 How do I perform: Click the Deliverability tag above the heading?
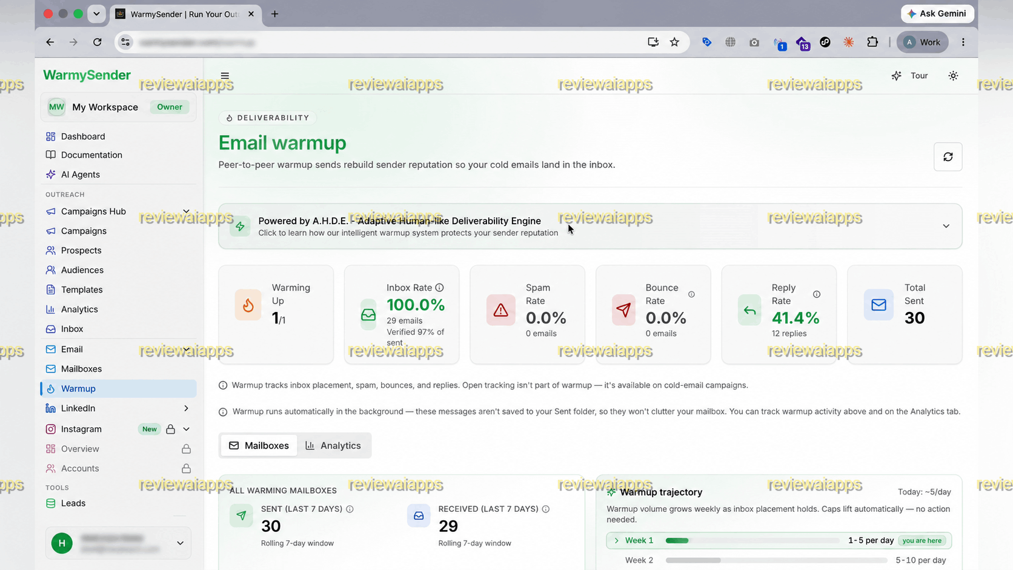coord(267,118)
